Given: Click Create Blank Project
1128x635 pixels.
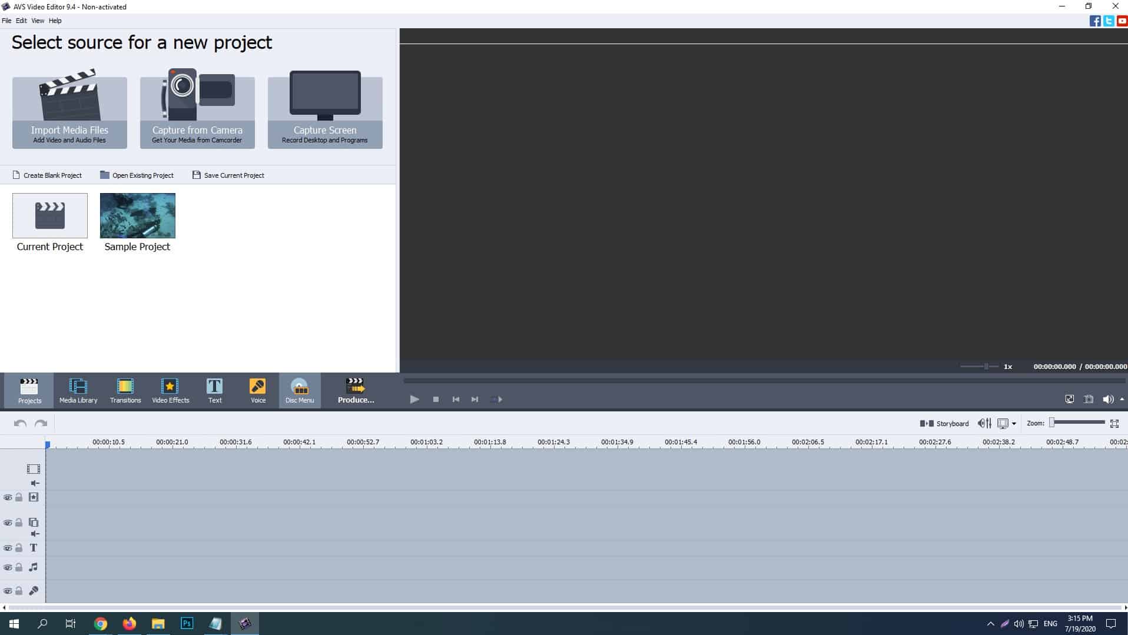Looking at the screenshot, I should coord(47,175).
